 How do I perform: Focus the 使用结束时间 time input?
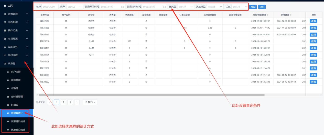tap(154, 7)
